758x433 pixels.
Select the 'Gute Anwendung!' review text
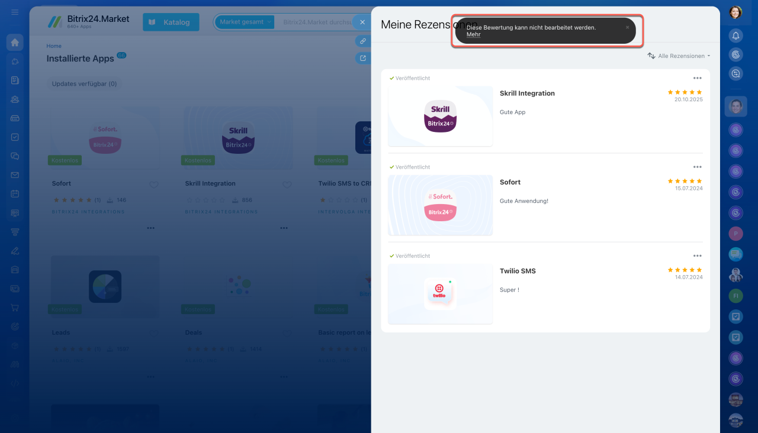(x=524, y=201)
